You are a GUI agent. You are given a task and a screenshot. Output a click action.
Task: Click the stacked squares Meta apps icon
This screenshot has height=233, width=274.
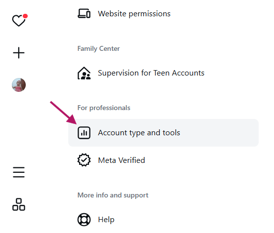(19, 204)
